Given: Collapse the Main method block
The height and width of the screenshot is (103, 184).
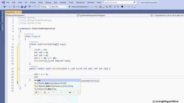Looking at the screenshot, I should coord(19,44).
